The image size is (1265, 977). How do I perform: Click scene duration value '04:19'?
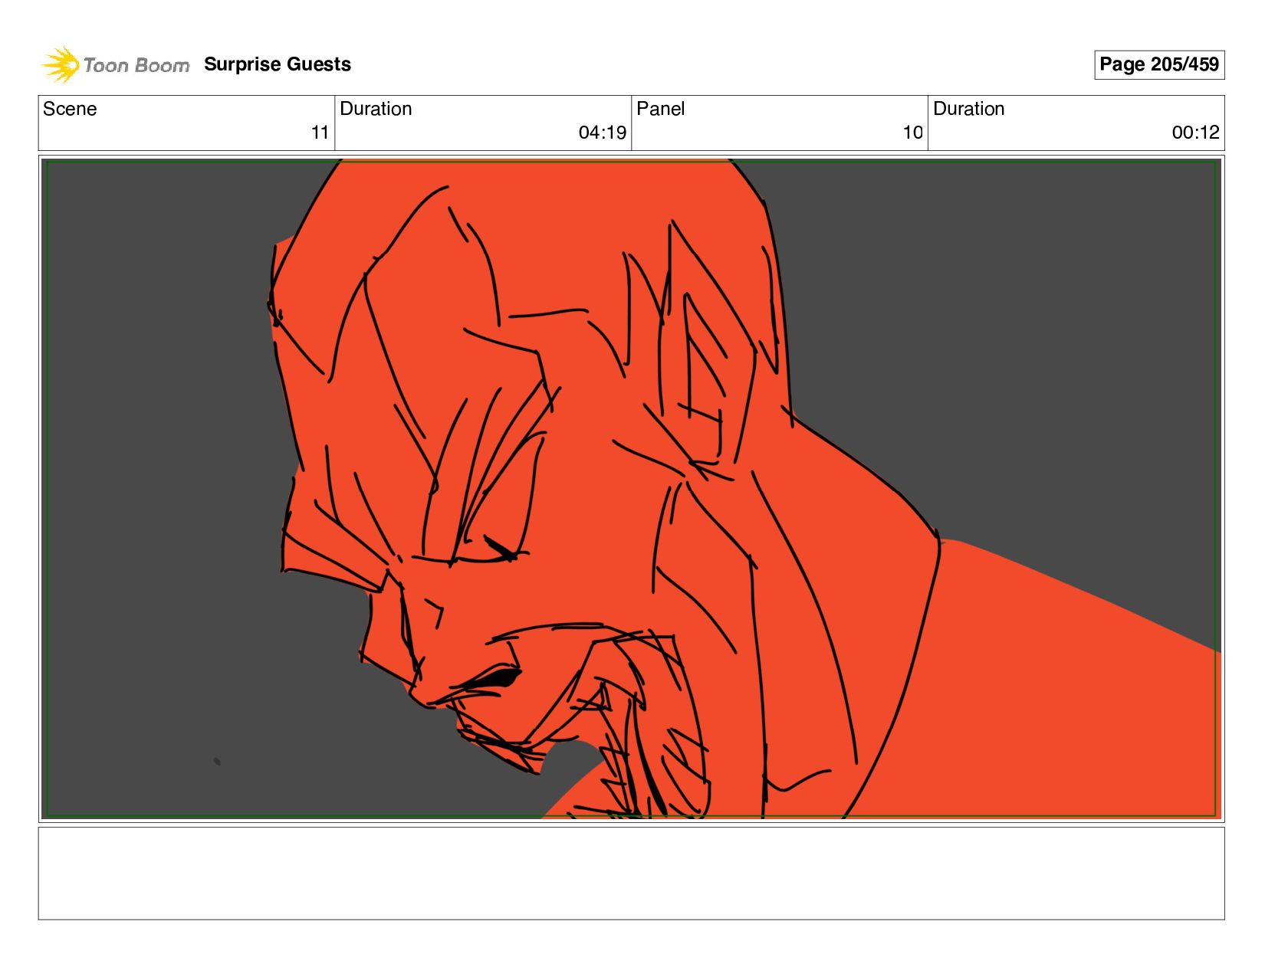pyautogui.click(x=603, y=133)
